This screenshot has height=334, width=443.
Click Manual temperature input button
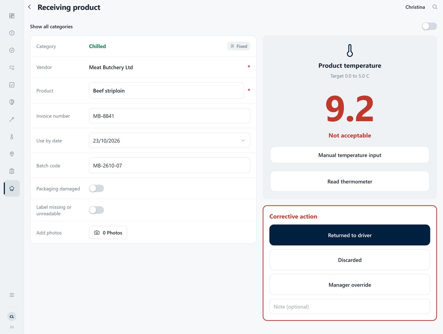coord(350,155)
